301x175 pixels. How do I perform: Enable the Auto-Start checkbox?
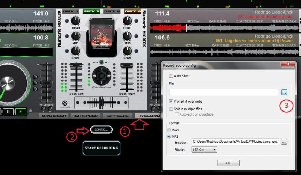pyautogui.click(x=171, y=76)
